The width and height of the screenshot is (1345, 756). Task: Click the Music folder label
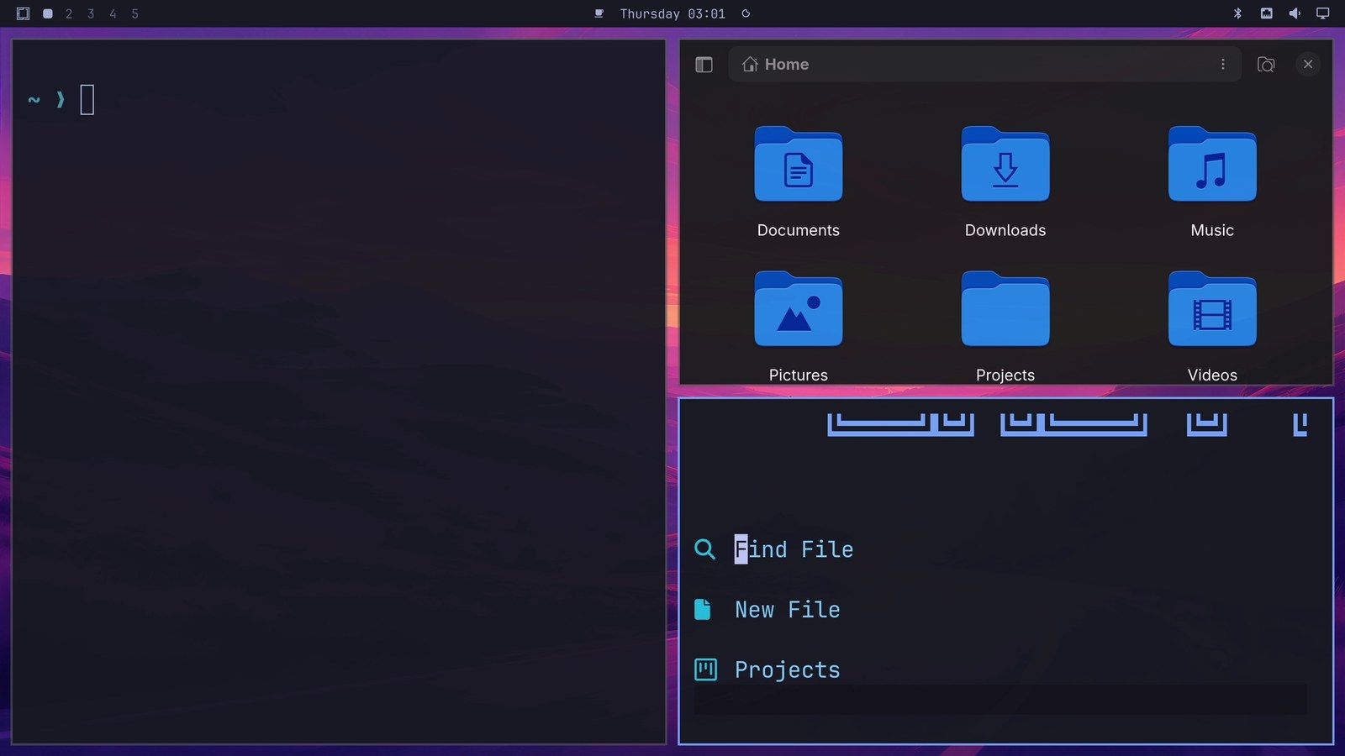point(1212,230)
